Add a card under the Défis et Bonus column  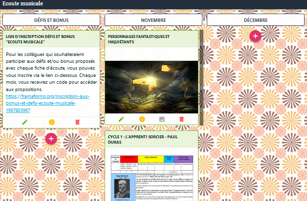click(52, 139)
